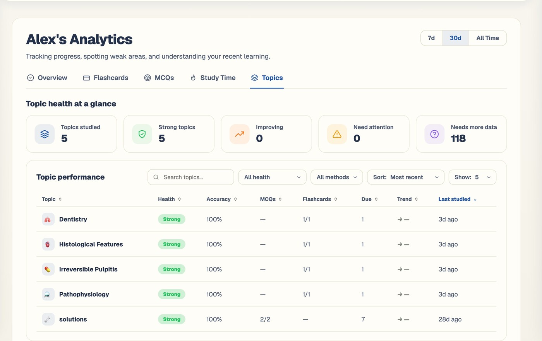542x341 pixels.
Task: Sort table by Due column
Action: (x=370, y=199)
